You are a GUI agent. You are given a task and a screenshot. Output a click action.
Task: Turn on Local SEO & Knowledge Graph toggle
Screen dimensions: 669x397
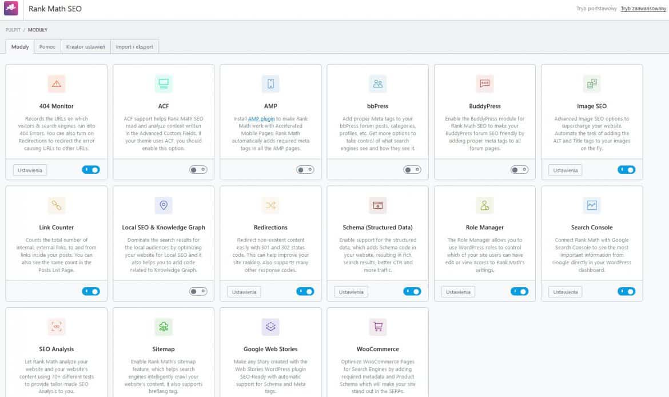pos(198,292)
